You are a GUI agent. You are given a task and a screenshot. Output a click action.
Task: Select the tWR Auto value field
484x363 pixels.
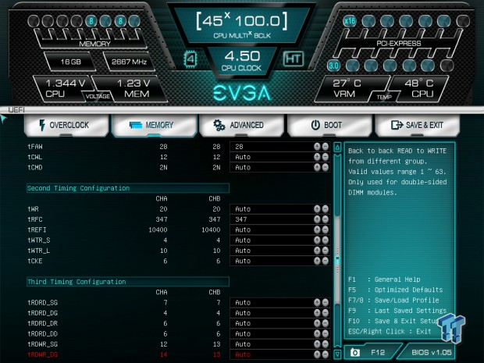[279, 209]
